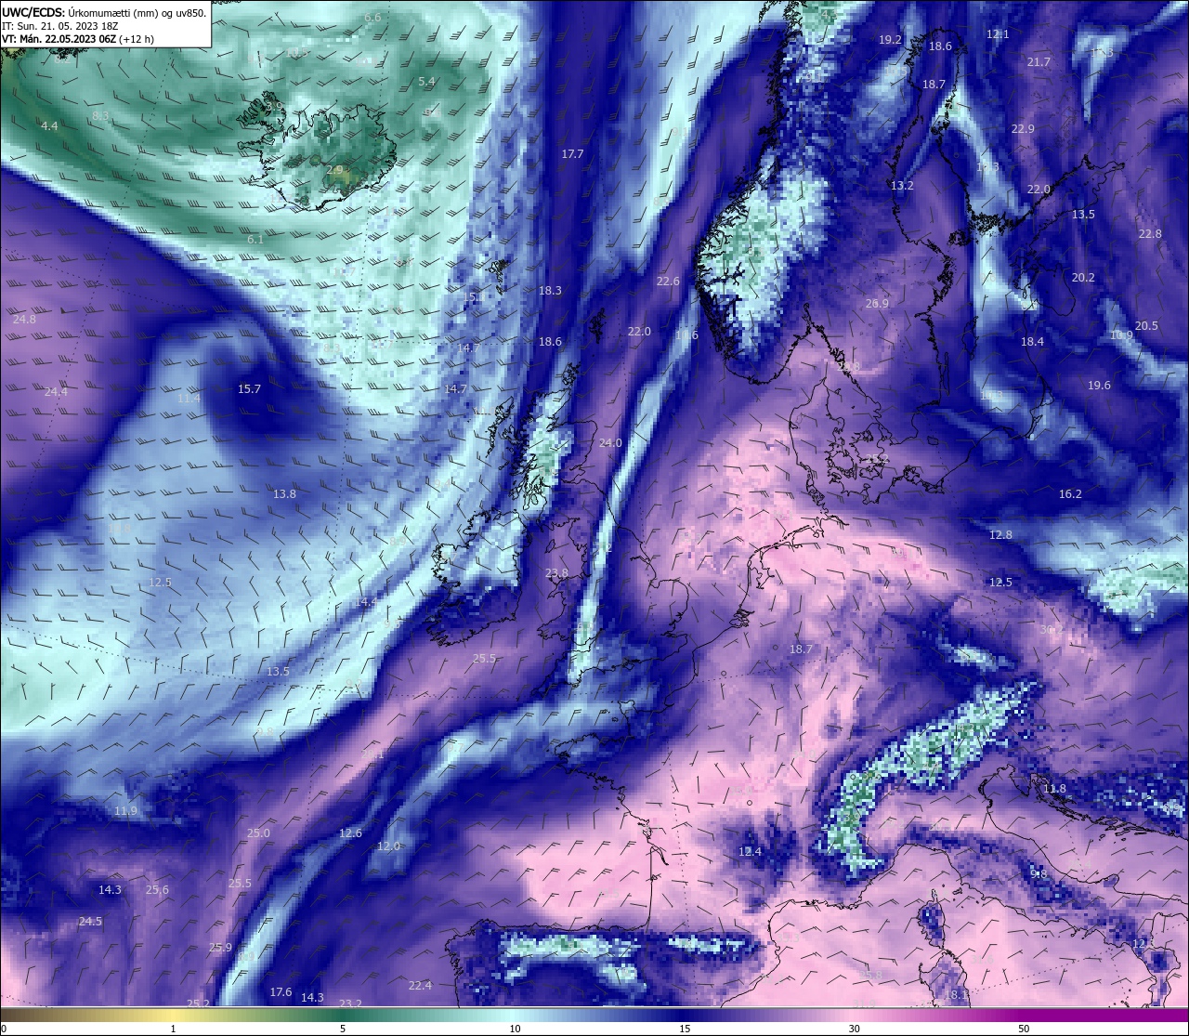Click the map value 22.6
The height and width of the screenshot is (1036, 1189).
pyautogui.click(x=668, y=282)
